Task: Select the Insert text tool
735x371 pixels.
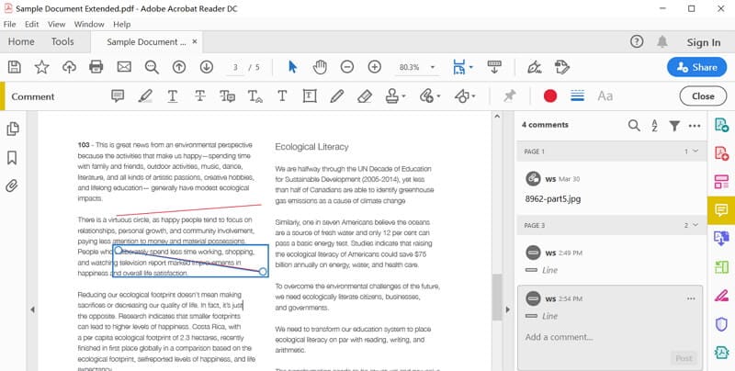Action: coord(255,96)
